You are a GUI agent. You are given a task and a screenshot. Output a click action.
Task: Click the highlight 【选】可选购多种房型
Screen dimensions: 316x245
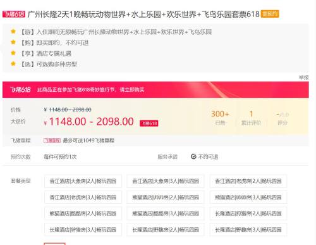click(x=48, y=64)
